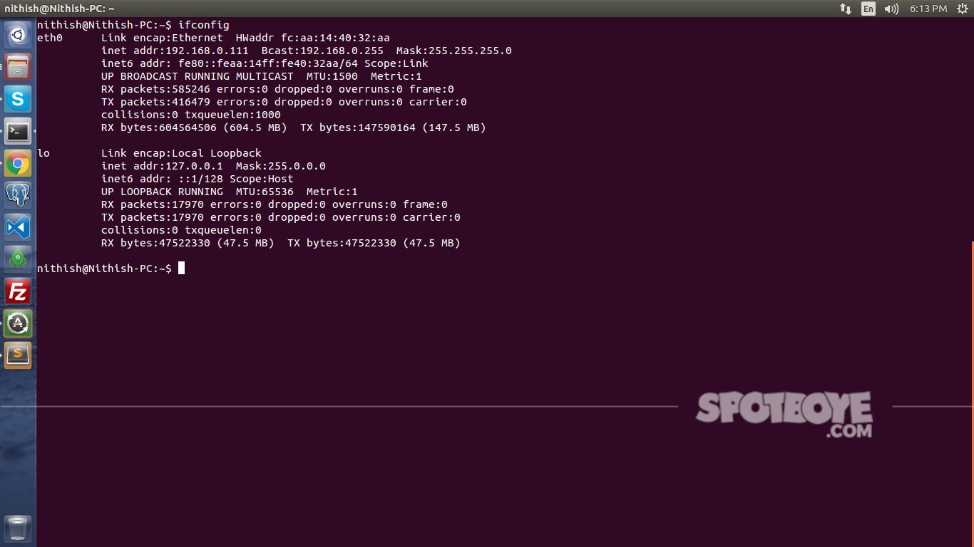
Task: Open Software Updater from launcher
Action: click(x=18, y=323)
